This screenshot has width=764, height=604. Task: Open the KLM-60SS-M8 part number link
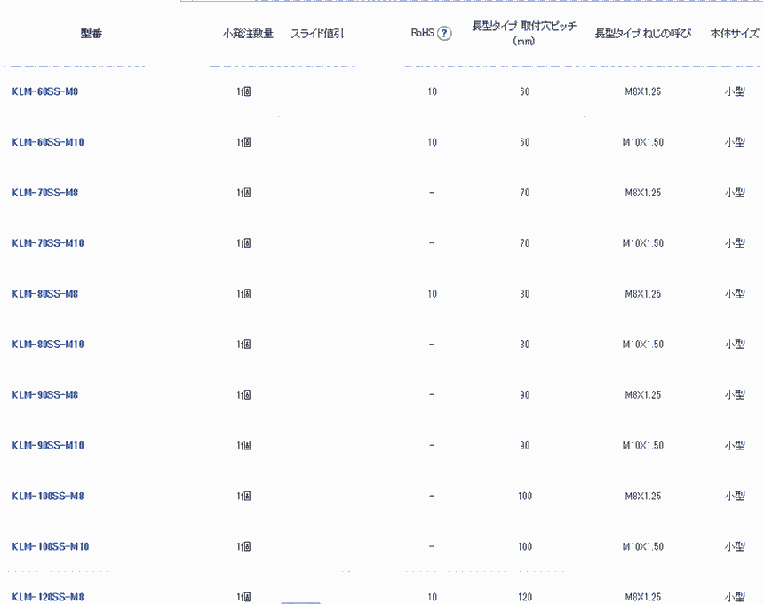[45, 91]
